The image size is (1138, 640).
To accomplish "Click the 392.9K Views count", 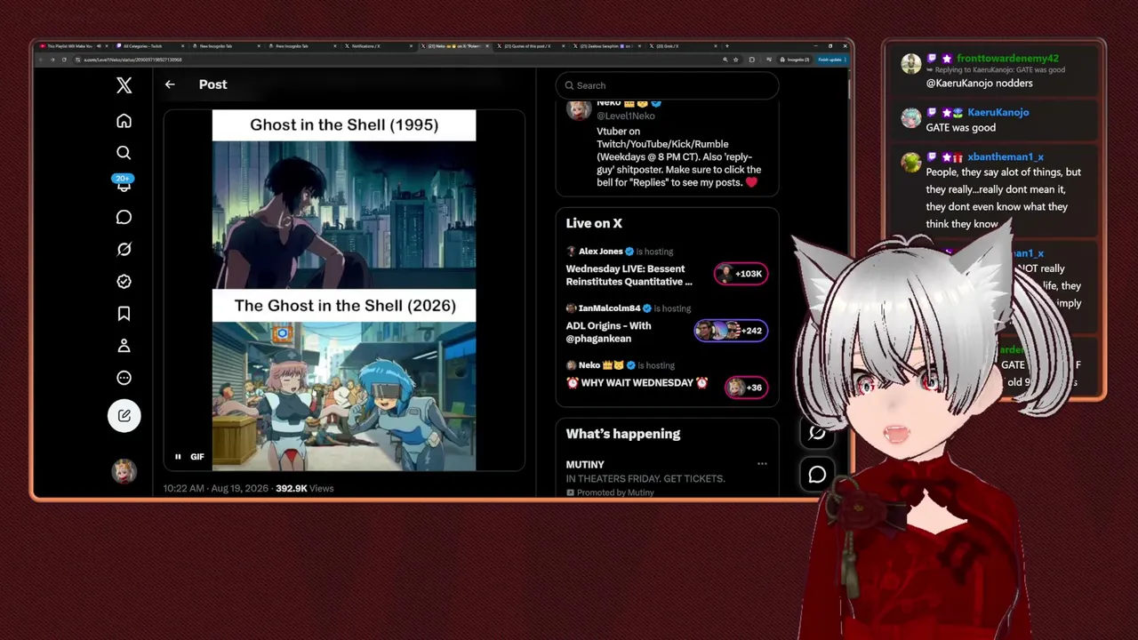I will pos(305,488).
